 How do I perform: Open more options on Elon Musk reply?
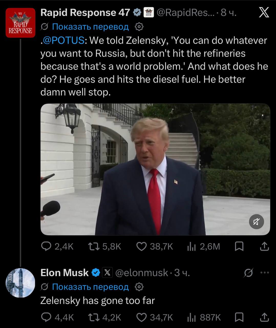(x=264, y=272)
